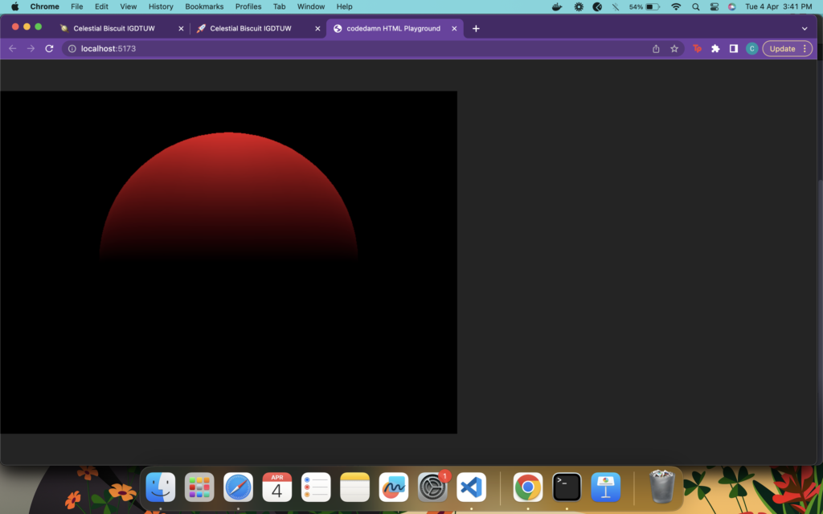823x514 pixels.
Task: Go forward in browser history
Action: tap(31, 49)
